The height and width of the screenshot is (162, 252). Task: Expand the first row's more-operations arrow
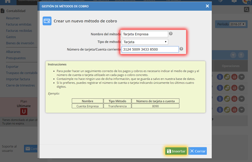242,77
